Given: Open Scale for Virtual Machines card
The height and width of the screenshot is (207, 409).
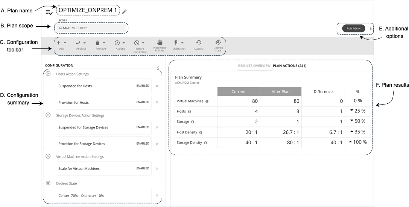Looking at the screenshot, I should point(104,168).
